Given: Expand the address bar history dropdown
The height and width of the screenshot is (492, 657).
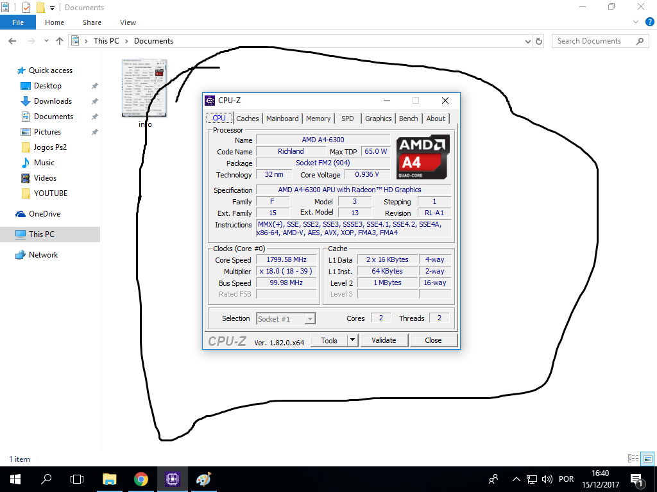Looking at the screenshot, I should point(528,41).
